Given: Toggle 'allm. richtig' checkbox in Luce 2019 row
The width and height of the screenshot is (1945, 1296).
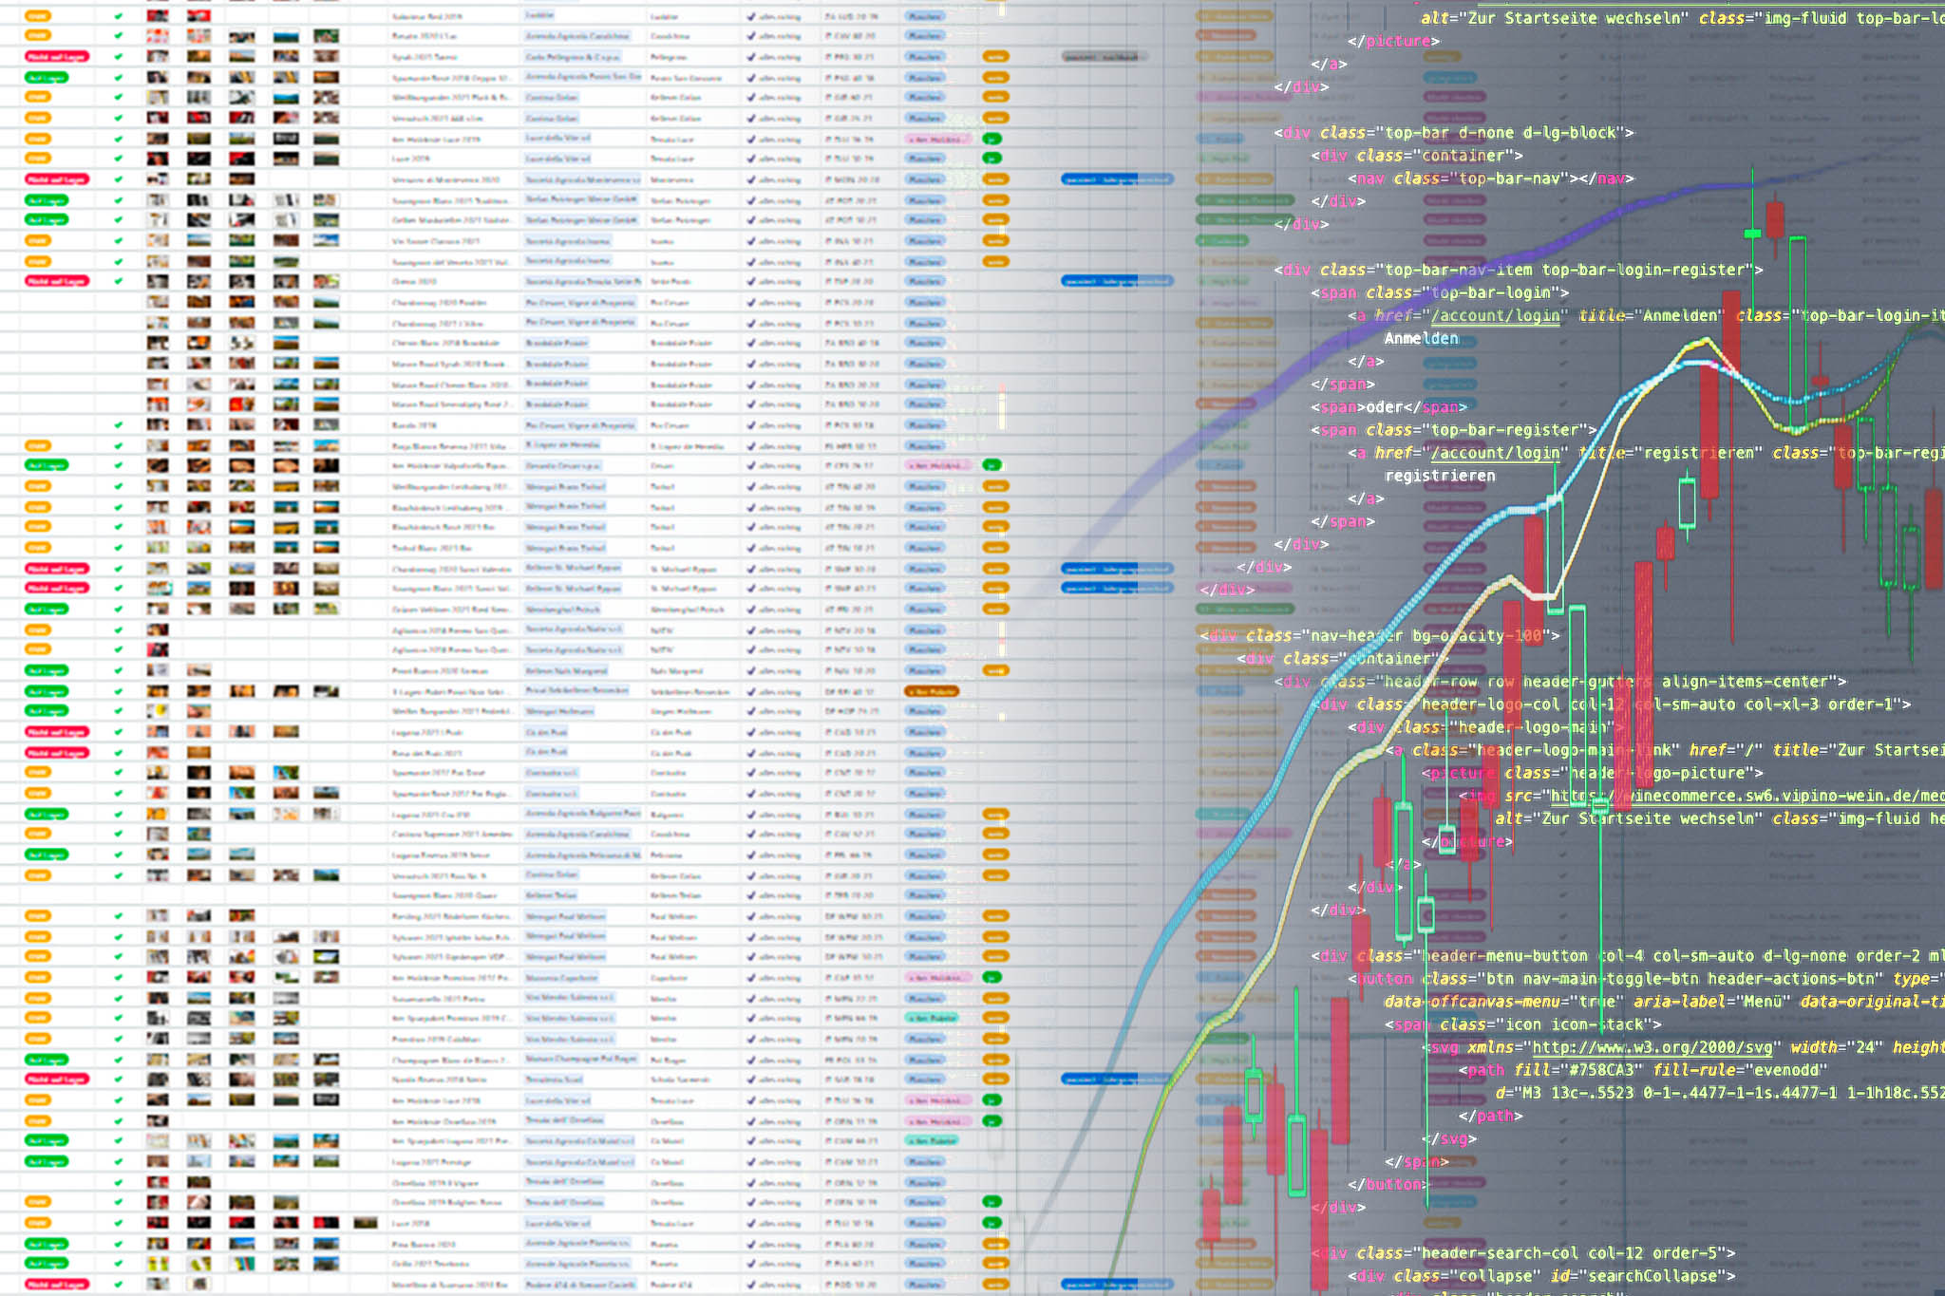Looking at the screenshot, I should click(x=751, y=159).
